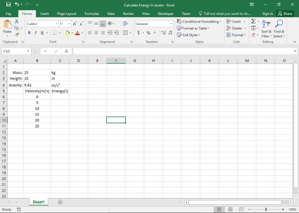This screenshot has width=299, height=213.
Task: Click Increase Decimal icon
Action: click(163, 33)
